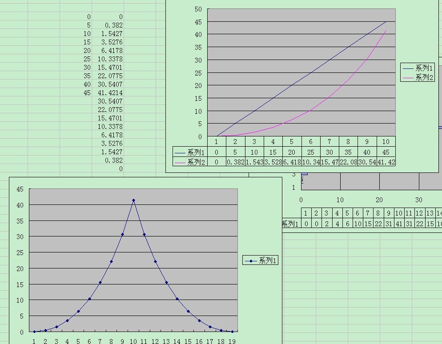442x344 pixels.
Task: Click the peak data marker at category 10
Action: pos(133,200)
